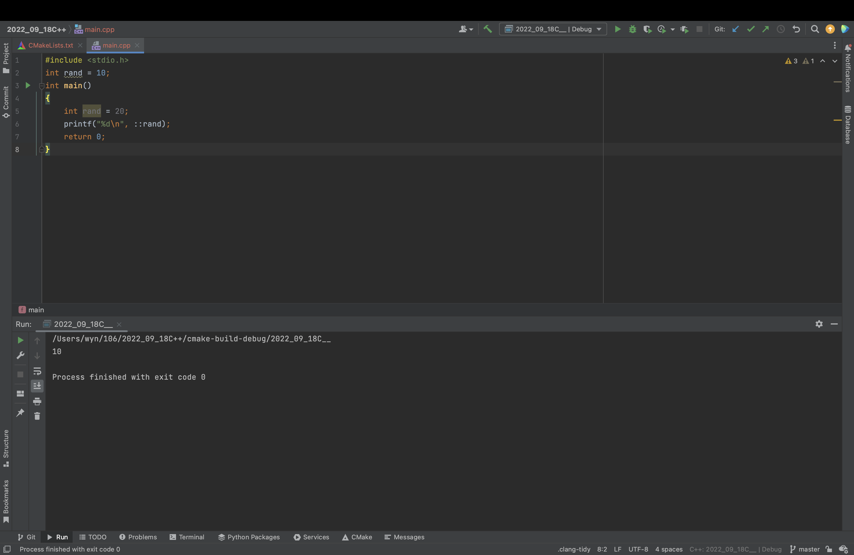Open TODO tool window
Viewport: 854px width, 555px height.
tap(93, 537)
